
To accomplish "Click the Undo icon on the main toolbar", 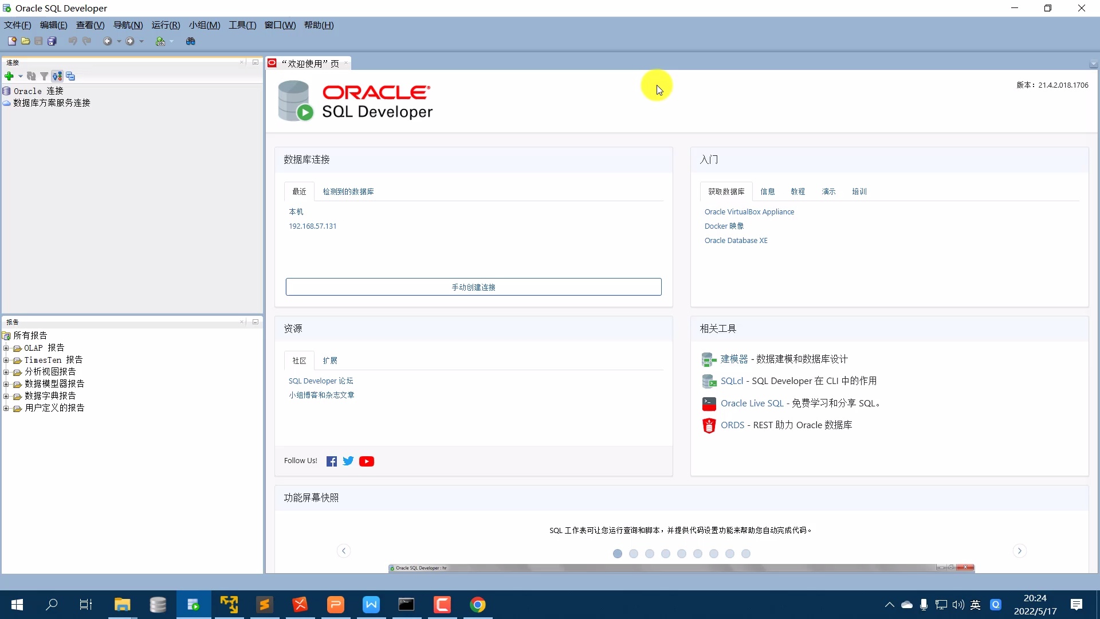I will pyautogui.click(x=72, y=41).
